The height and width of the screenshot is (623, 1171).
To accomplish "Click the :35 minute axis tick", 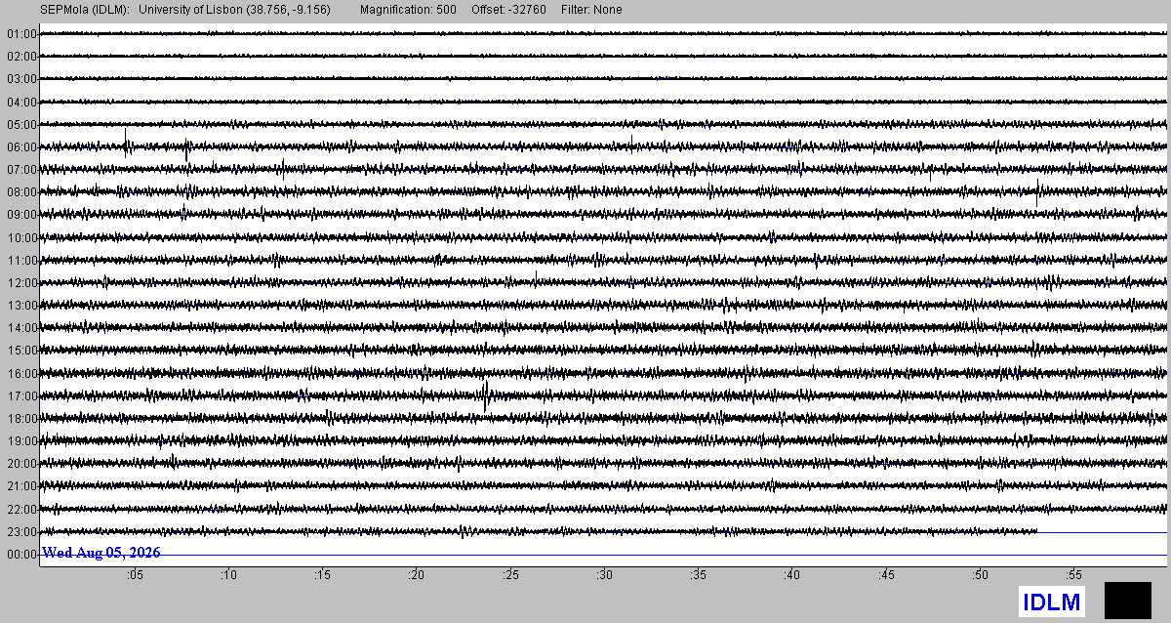I will (x=699, y=575).
